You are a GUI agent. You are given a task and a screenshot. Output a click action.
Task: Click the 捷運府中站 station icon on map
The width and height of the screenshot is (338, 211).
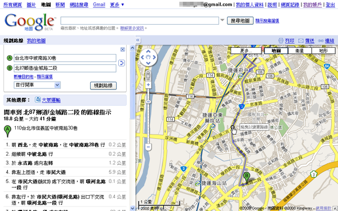(x=241, y=75)
